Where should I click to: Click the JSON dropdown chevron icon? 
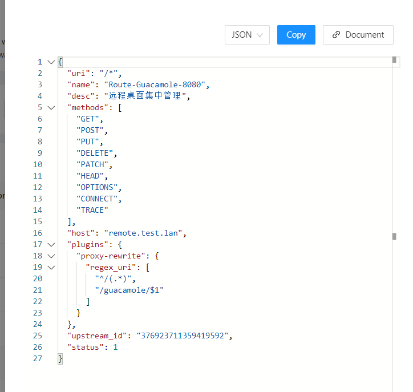(x=260, y=35)
